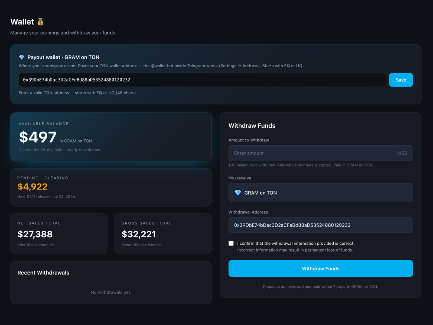Click 'Requests are reviewed and paid within 7 days' note
The width and height of the screenshot is (433, 325).
320,287
